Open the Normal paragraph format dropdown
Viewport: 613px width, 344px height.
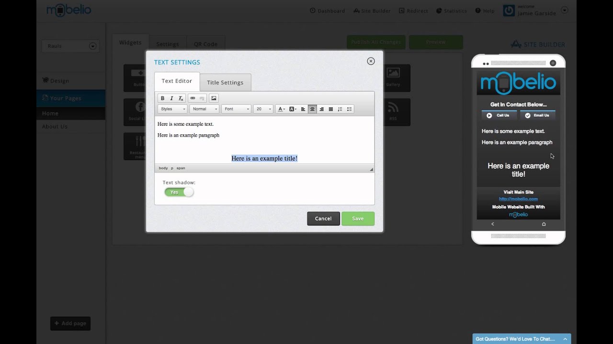click(204, 109)
